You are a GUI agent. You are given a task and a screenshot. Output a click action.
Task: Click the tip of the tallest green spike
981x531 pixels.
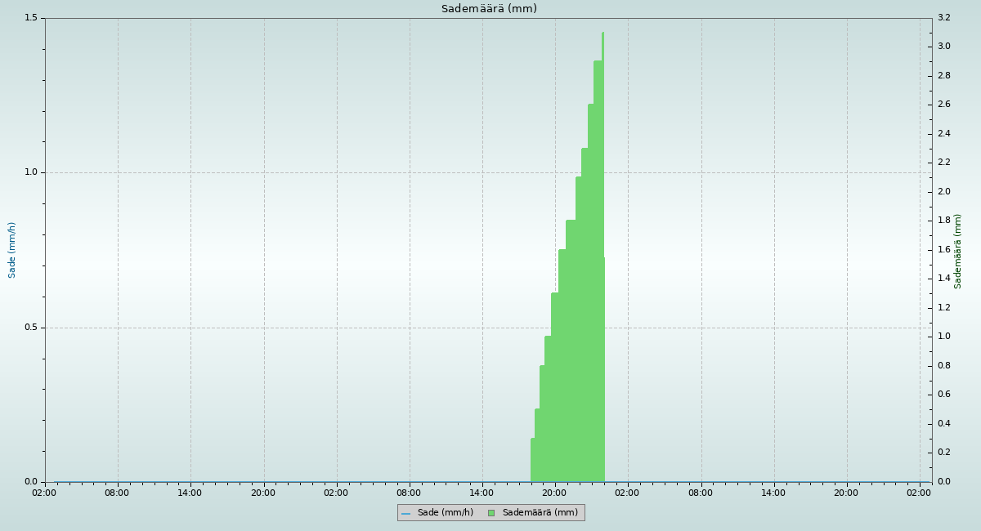(x=602, y=34)
